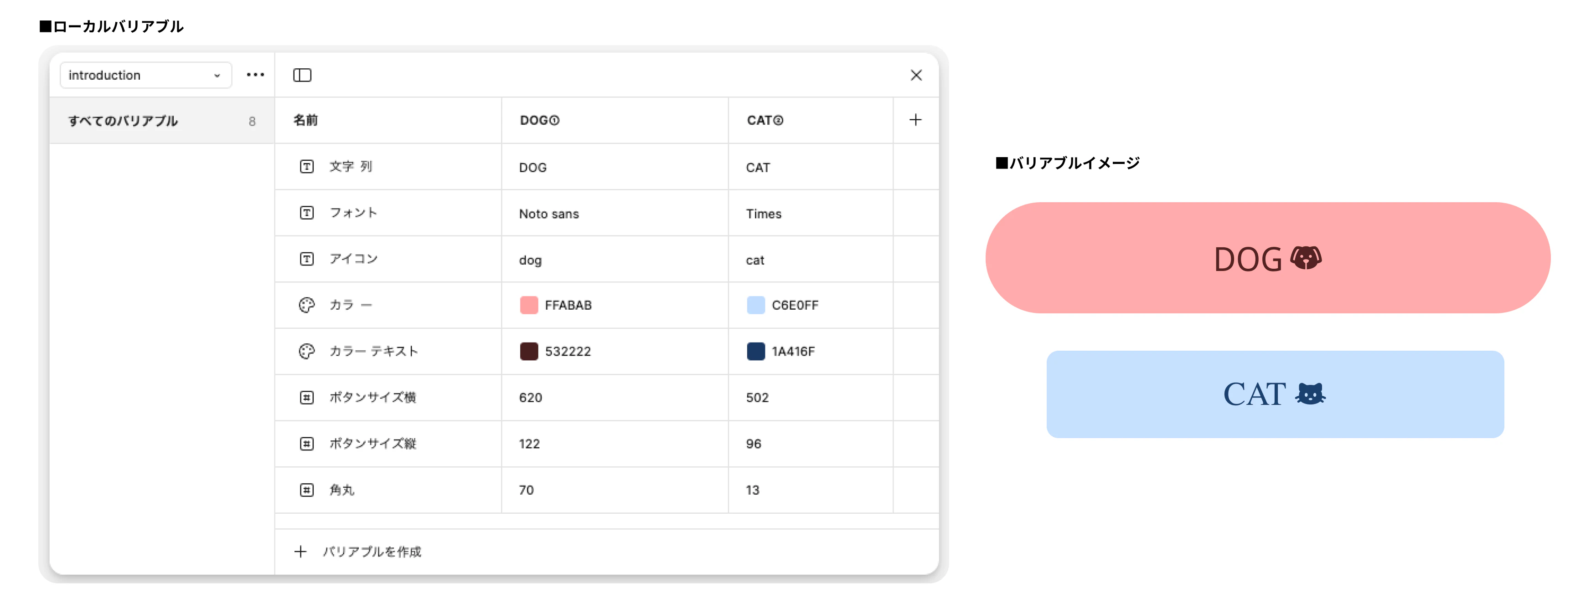Image resolution: width=1591 pixels, height=603 pixels.
Task: Open the introduction collection dropdown
Action: pos(145,75)
